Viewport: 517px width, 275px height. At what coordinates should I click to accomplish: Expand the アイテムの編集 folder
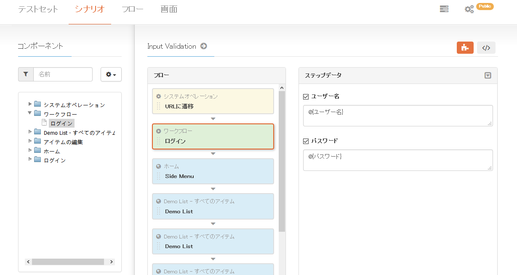30,141
